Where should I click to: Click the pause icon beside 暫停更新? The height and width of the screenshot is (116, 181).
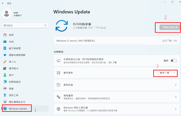[x=59, y=73]
